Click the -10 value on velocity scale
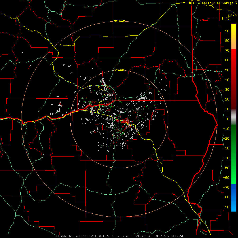The image size is (238, 238). (226, 129)
